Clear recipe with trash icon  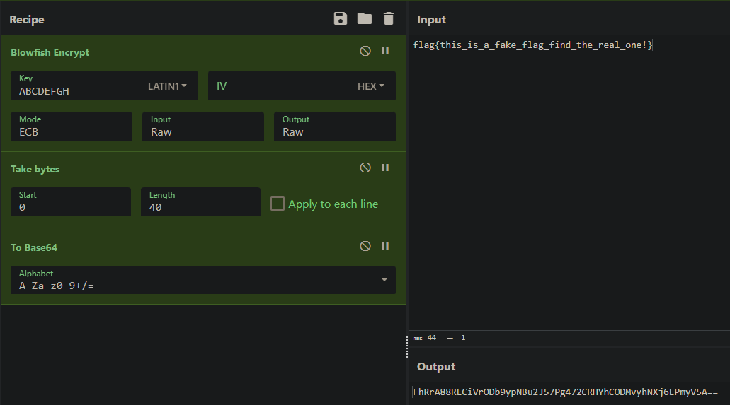coord(388,18)
